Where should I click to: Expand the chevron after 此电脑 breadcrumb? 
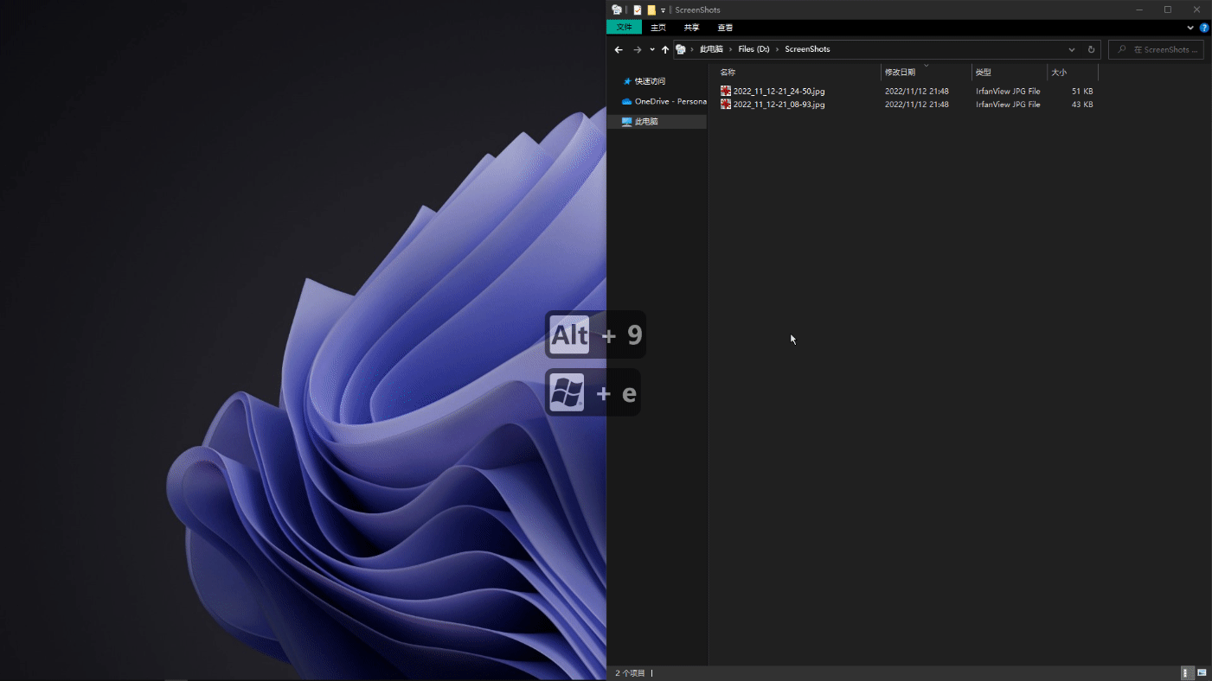click(x=730, y=49)
